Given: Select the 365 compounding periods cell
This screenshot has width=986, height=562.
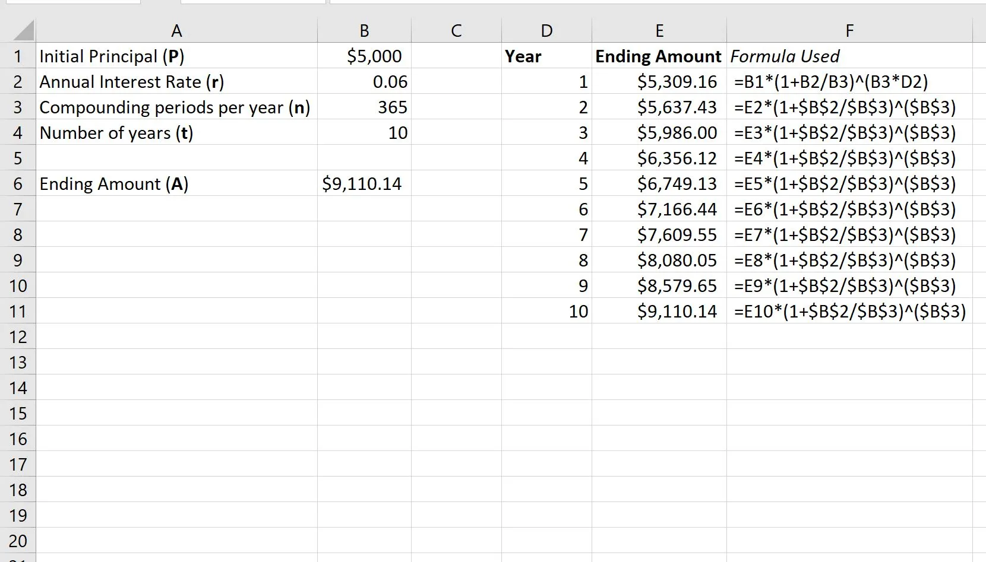Looking at the screenshot, I should tap(364, 107).
